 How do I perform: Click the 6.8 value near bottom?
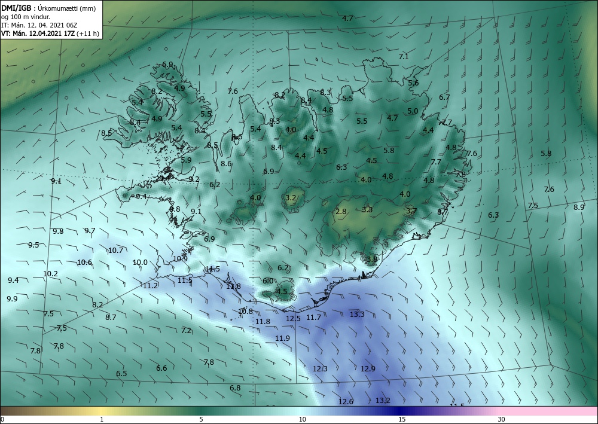click(x=235, y=388)
